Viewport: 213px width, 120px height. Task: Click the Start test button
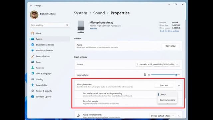[x=164, y=85]
